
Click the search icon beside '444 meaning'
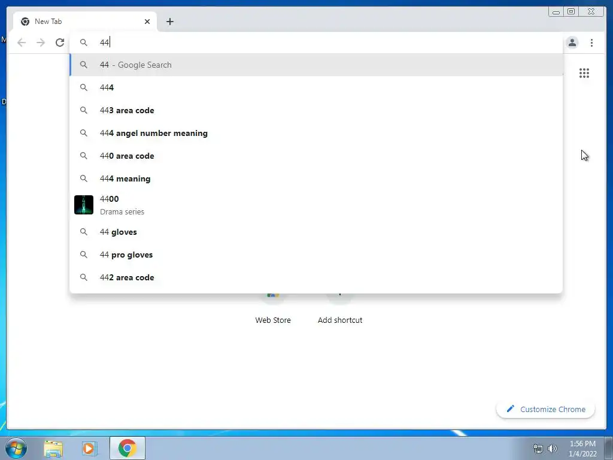pos(84,178)
